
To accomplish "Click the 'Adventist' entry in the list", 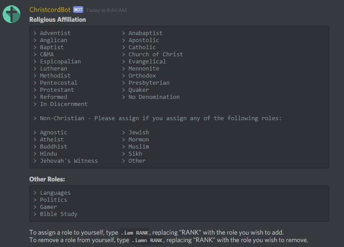I will [x=55, y=33].
